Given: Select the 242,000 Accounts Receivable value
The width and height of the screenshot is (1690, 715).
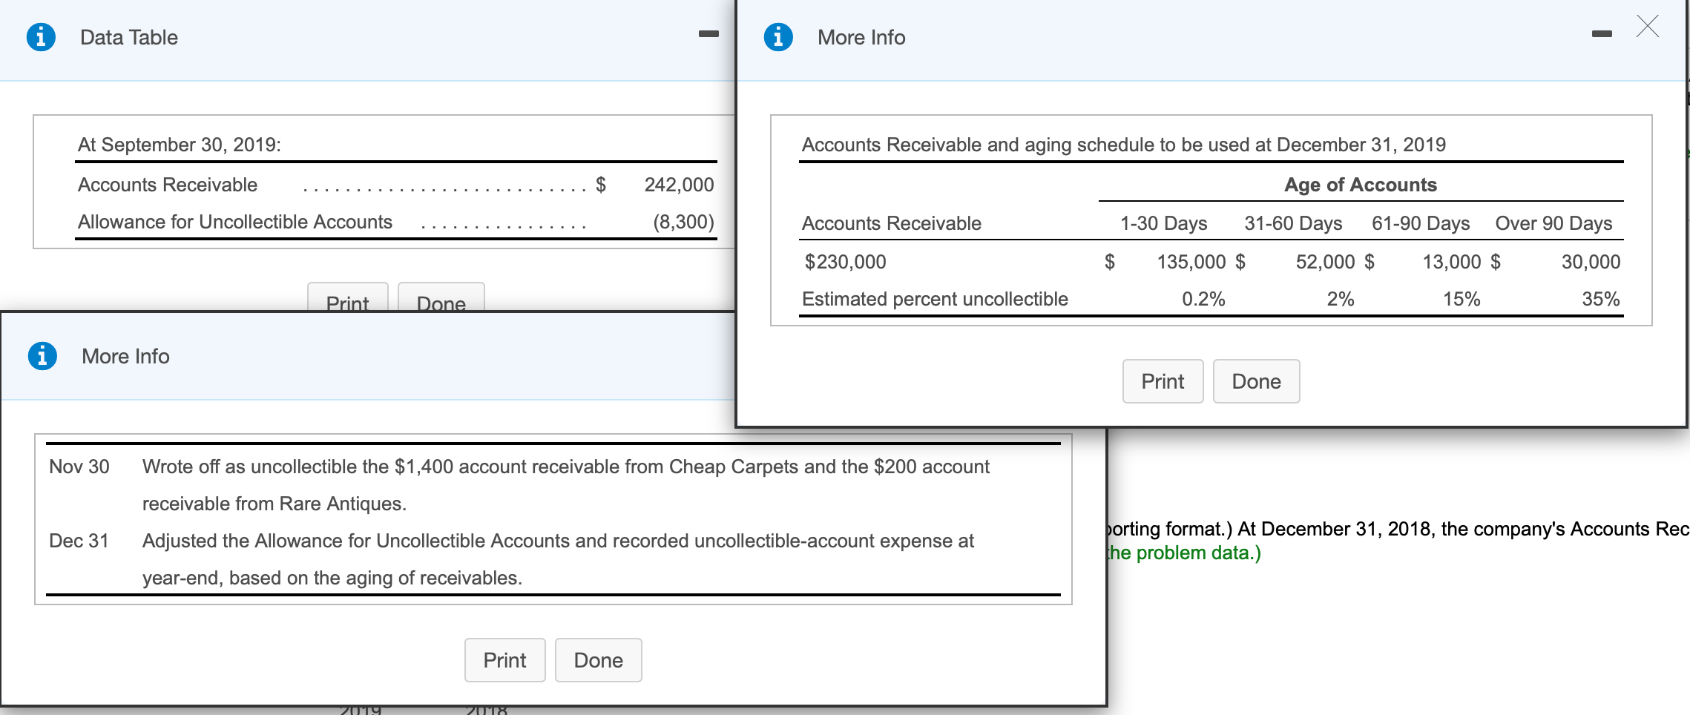Looking at the screenshot, I should click(x=679, y=185).
